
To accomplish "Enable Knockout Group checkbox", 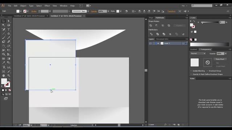I will [207, 71].
